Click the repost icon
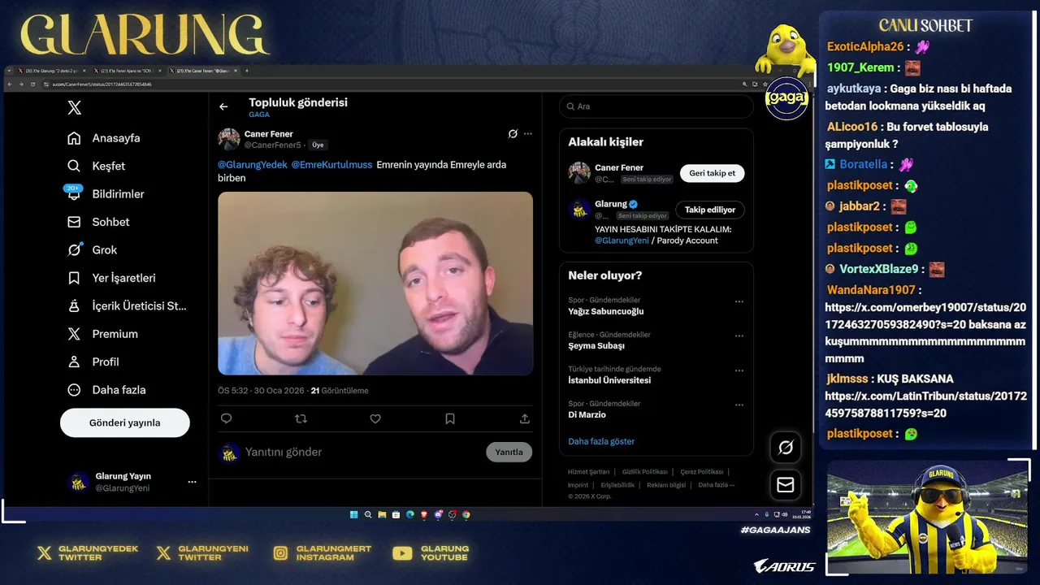Screen dimensions: 1040x585 pyautogui.click(x=301, y=418)
